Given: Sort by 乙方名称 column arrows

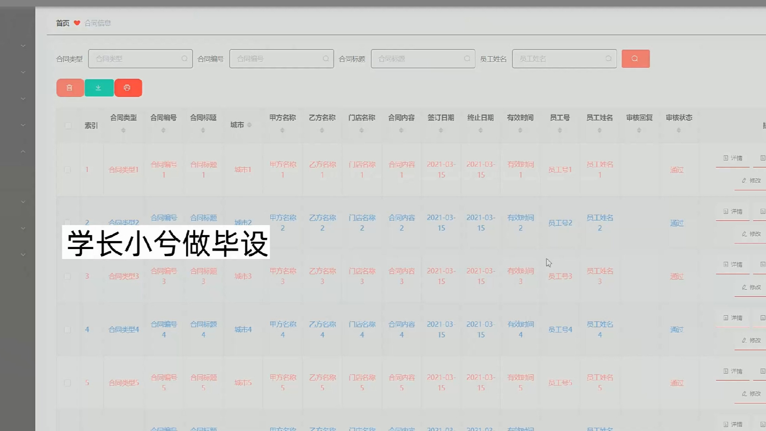Looking at the screenshot, I should [x=322, y=130].
